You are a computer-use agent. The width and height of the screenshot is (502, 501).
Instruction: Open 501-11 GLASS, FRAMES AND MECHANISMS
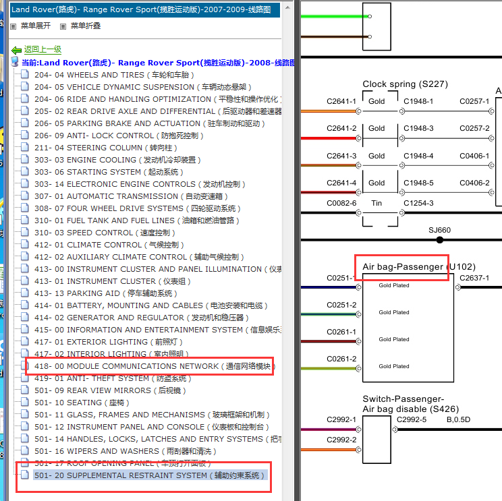[x=152, y=415]
